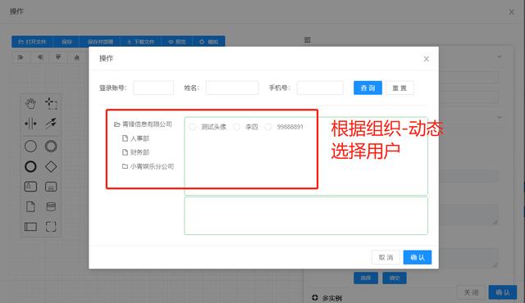Pick the intermediate event double-circle shape
The height and width of the screenshot is (303, 525).
pyautogui.click(x=51, y=146)
